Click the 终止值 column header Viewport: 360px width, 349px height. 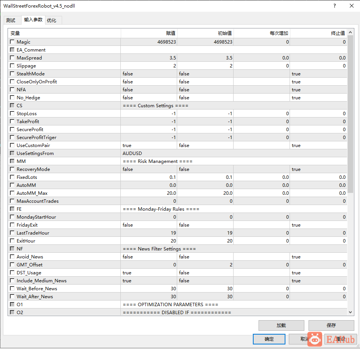318,33
